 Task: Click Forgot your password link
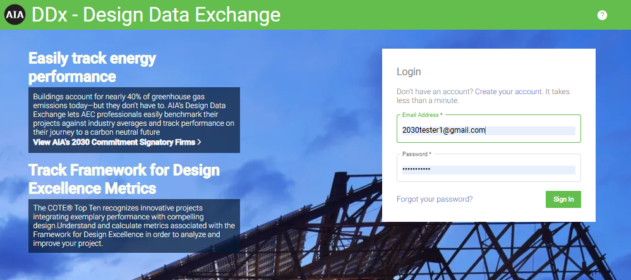435,199
